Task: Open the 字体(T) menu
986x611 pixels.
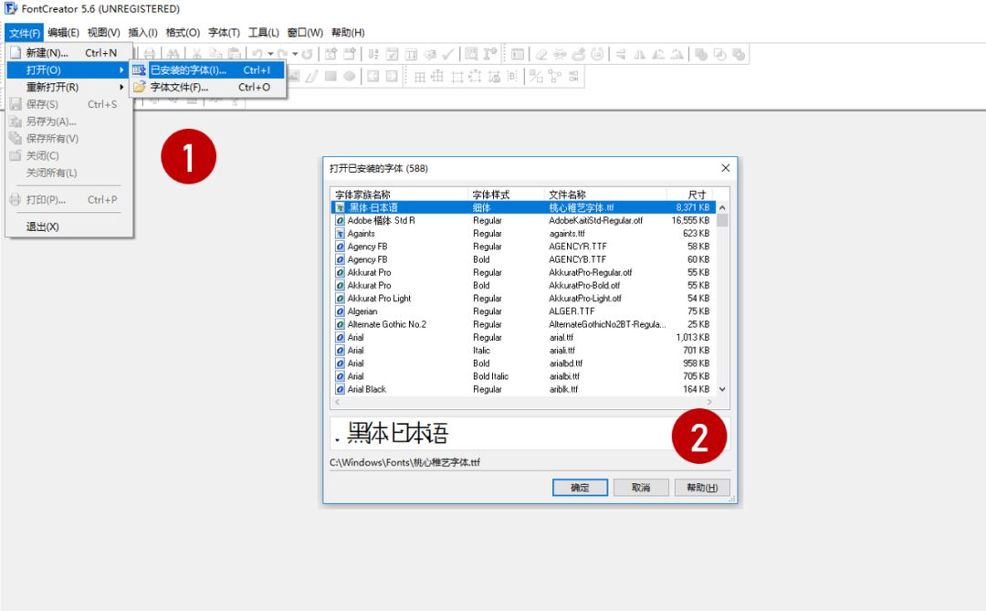Action: click(224, 33)
